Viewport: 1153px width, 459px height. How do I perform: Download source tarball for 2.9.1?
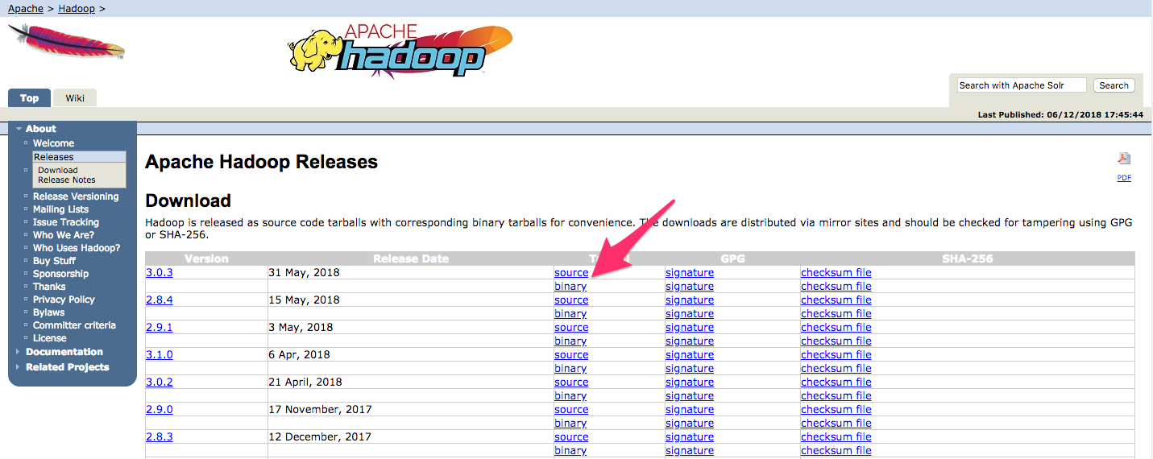click(571, 327)
